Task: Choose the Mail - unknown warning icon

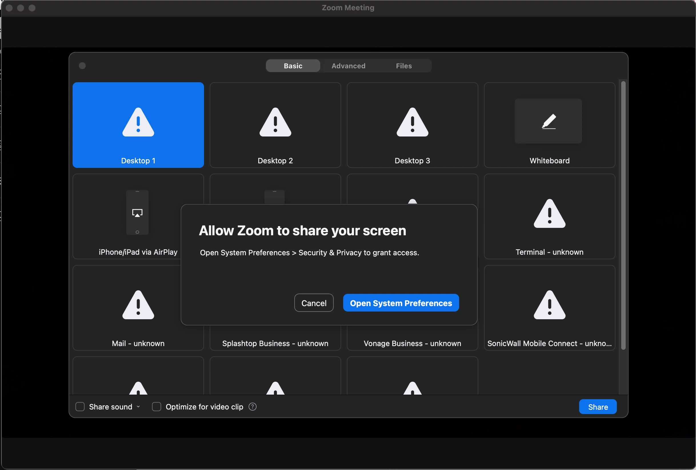Action: (x=138, y=305)
